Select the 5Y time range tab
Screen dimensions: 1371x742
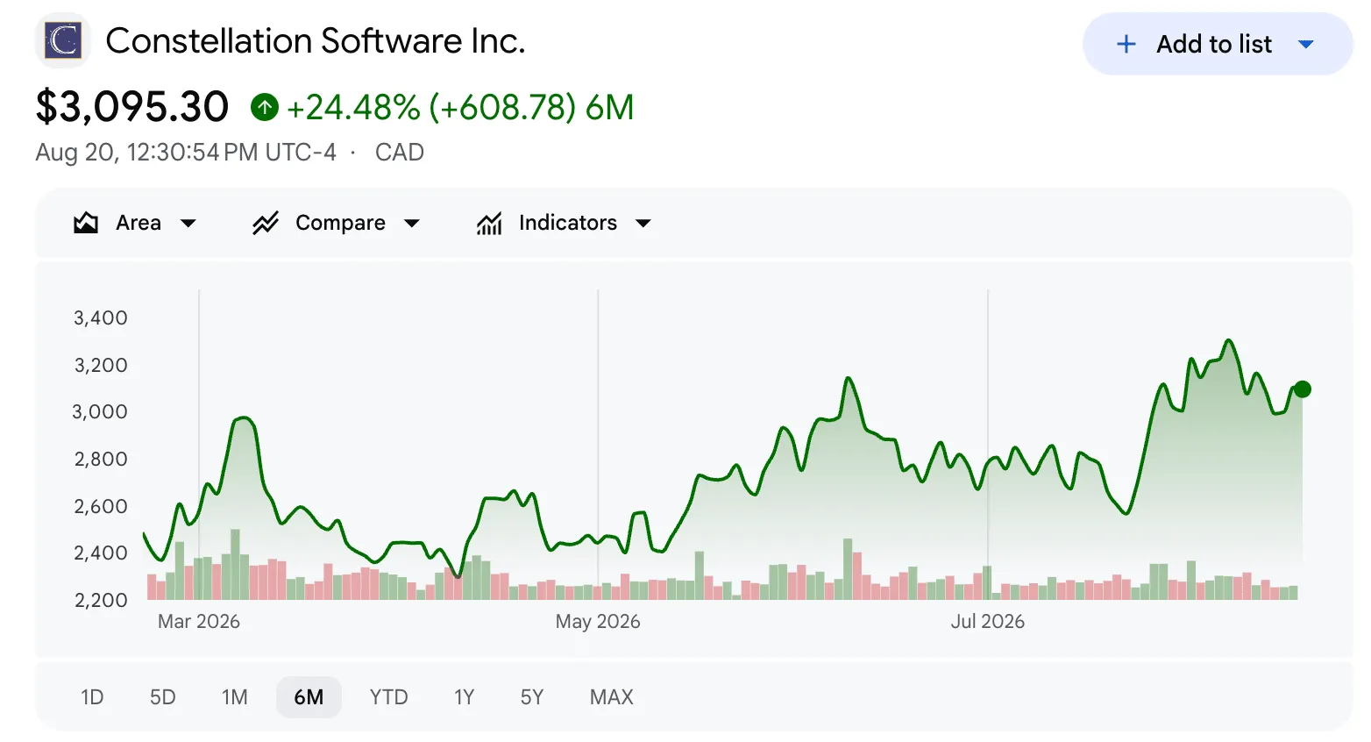(532, 697)
